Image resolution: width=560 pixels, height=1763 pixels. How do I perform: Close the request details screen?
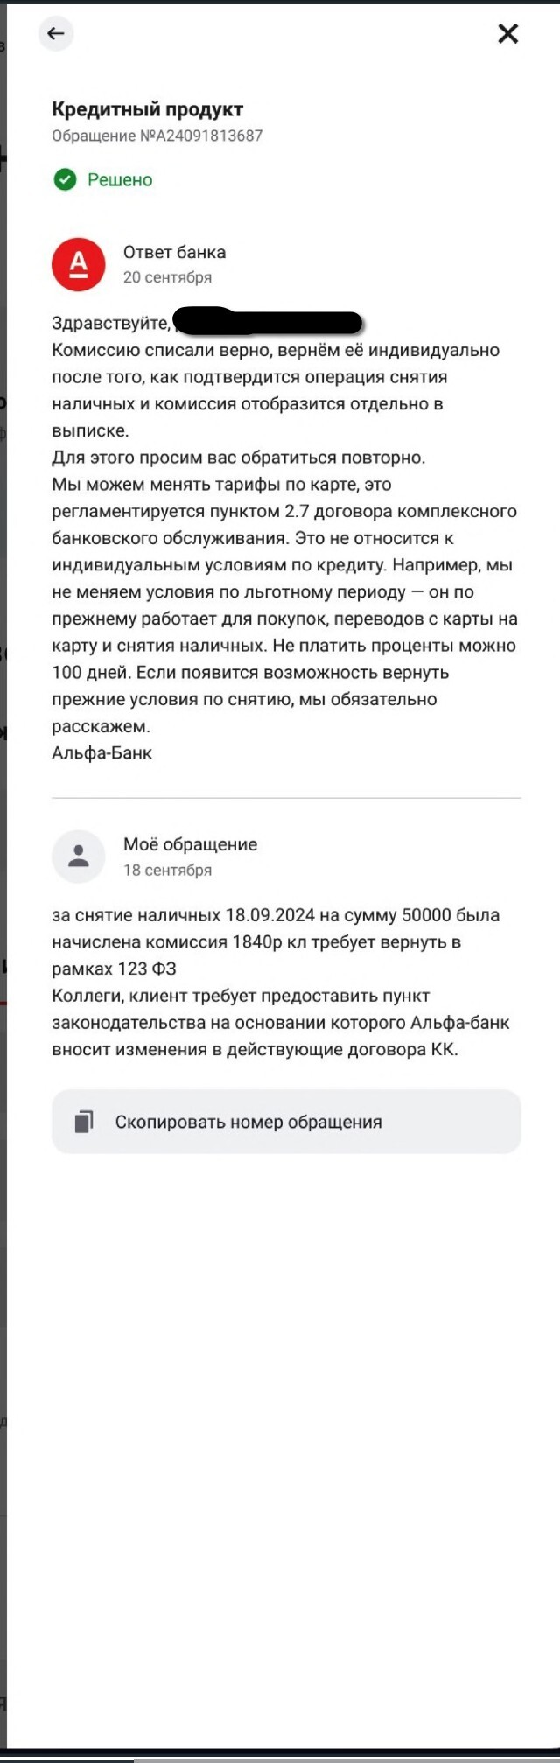click(x=507, y=34)
